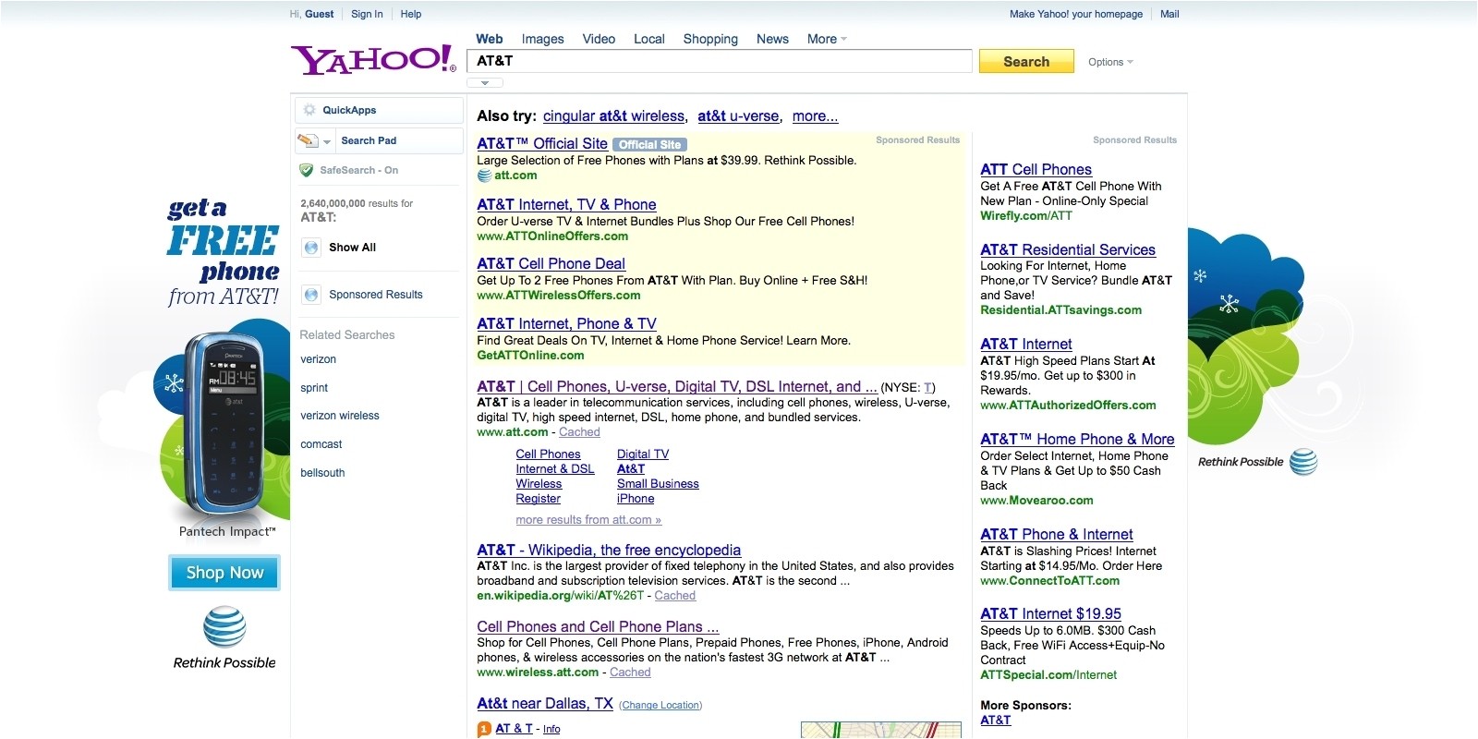Screen dimensions: 1478x739
Task: Expand the arrow tab below the search box
Action: pyautogui.click(x=485, y=83)
